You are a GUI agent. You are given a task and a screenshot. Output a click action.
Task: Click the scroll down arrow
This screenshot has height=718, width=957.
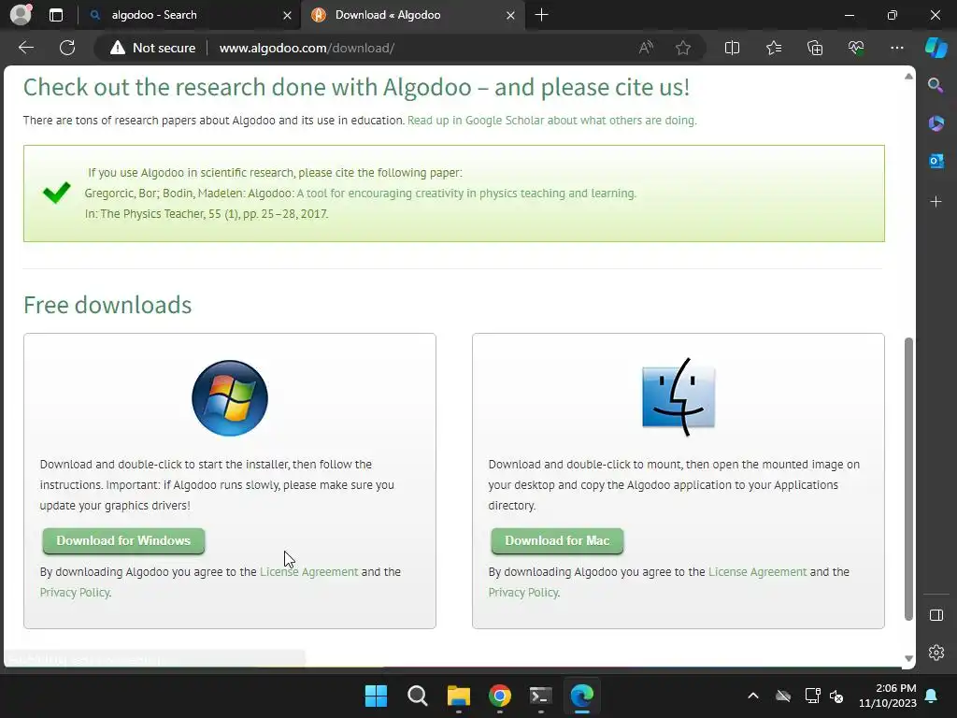coord(908,658)
